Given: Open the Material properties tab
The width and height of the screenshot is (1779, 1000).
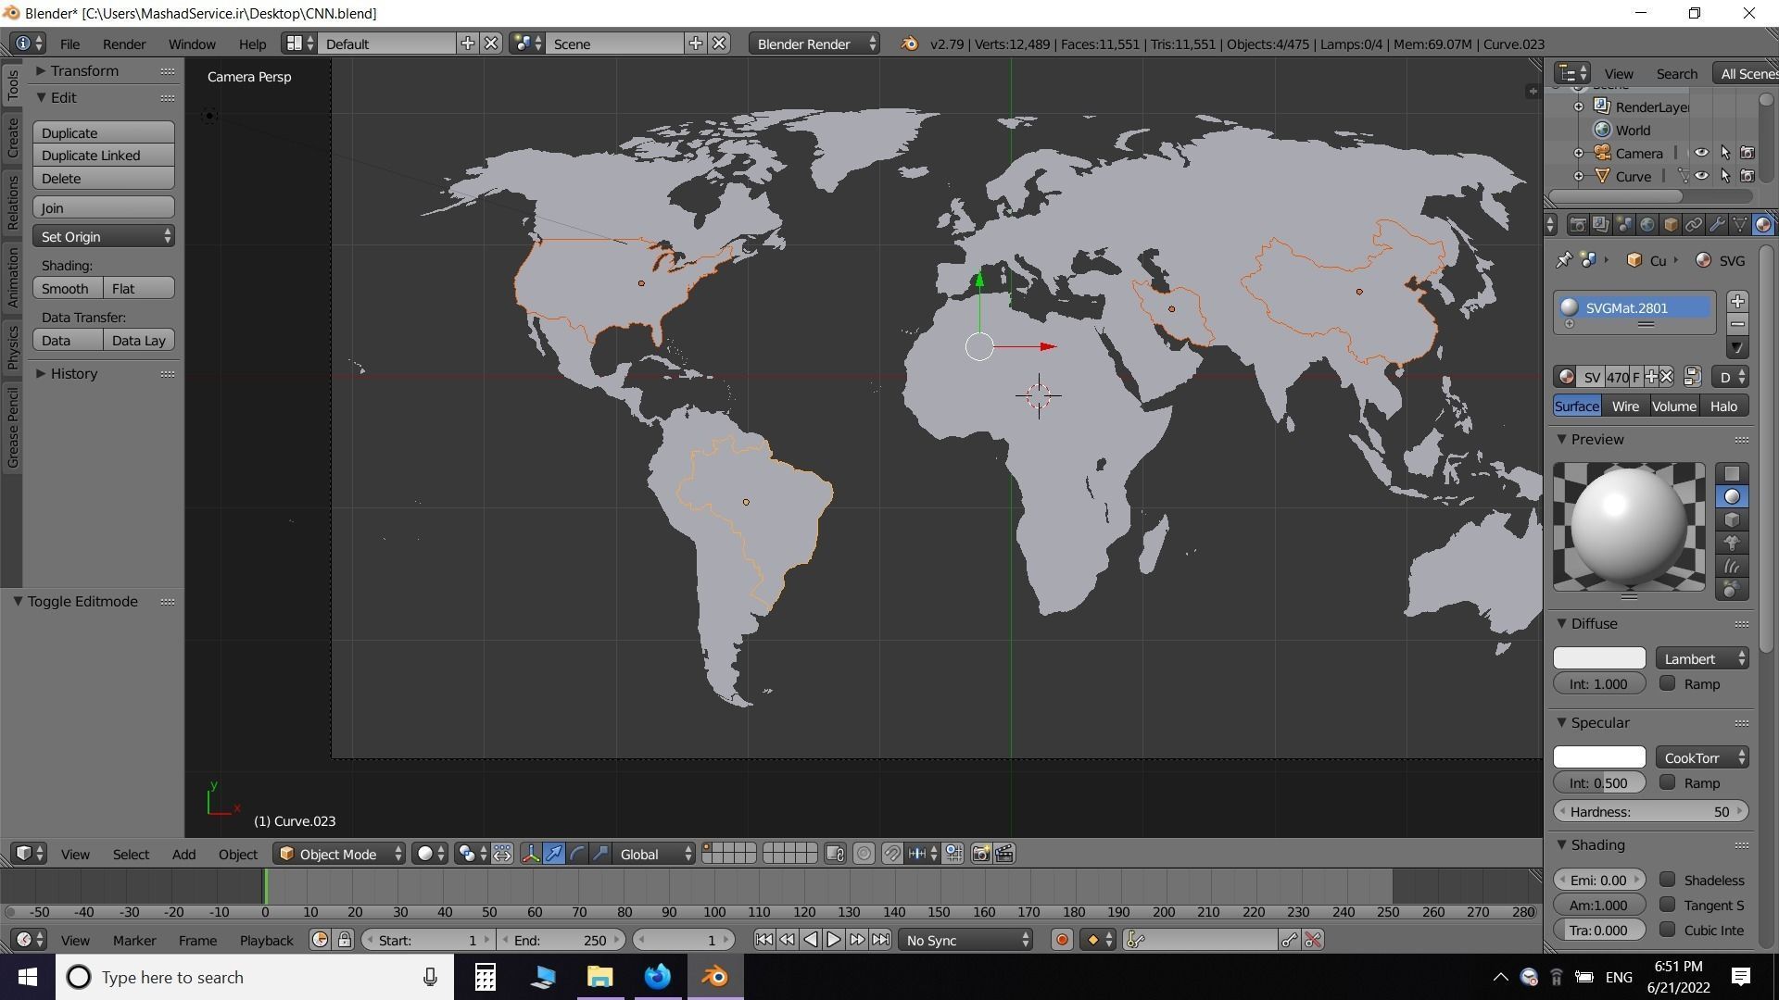Looking at the screenshot, I should pos(1762,225).
